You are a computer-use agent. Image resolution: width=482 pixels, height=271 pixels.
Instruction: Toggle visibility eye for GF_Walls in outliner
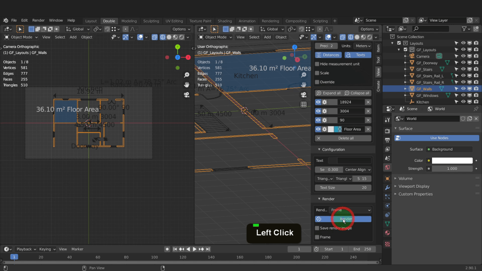463,88
